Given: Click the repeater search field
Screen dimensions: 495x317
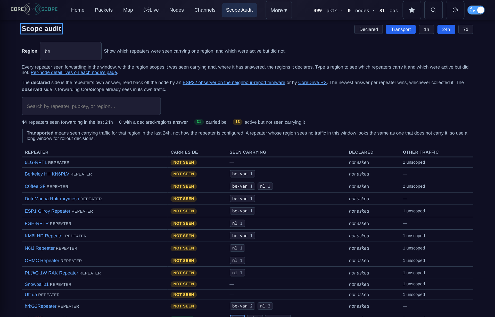Looking at the screenshot, I should [91, 106].
